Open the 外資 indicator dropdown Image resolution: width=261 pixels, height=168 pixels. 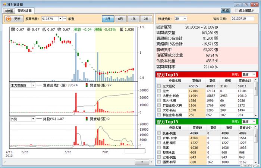pyautogui.click(x=33, y=119)
